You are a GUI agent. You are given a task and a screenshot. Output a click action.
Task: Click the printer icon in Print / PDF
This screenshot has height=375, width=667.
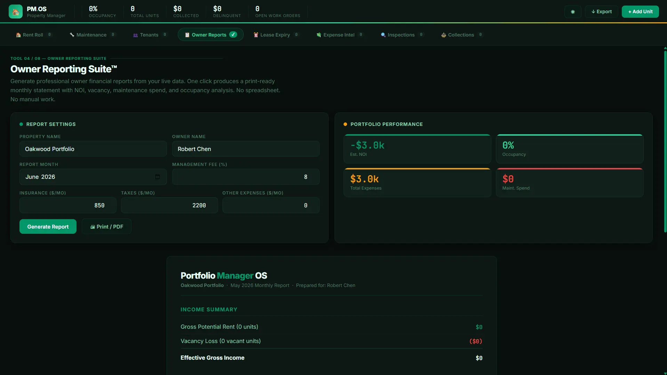click(93, 227)
